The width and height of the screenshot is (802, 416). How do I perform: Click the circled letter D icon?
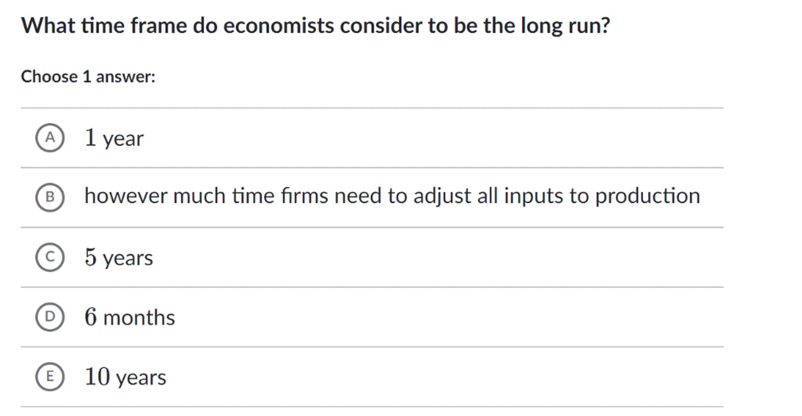(x=50, y=317)
